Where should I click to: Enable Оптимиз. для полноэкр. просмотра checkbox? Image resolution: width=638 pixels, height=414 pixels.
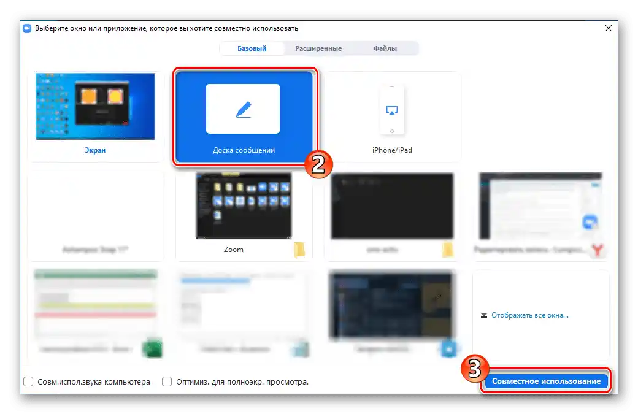(166, 381)
